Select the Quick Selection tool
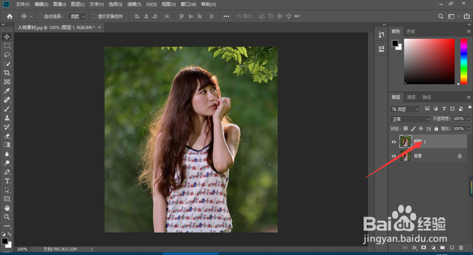This screenshot has width=473, height=255. point(7,64)
